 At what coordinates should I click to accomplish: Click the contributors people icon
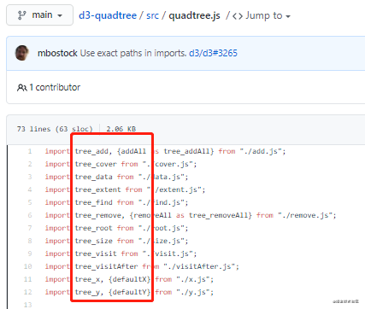[x=22, y=88]
